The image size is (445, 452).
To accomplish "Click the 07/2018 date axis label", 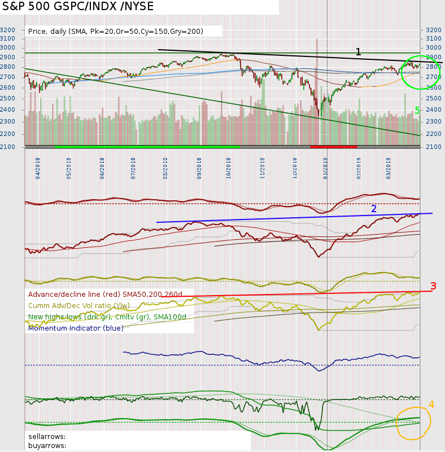I will point(133,168).
